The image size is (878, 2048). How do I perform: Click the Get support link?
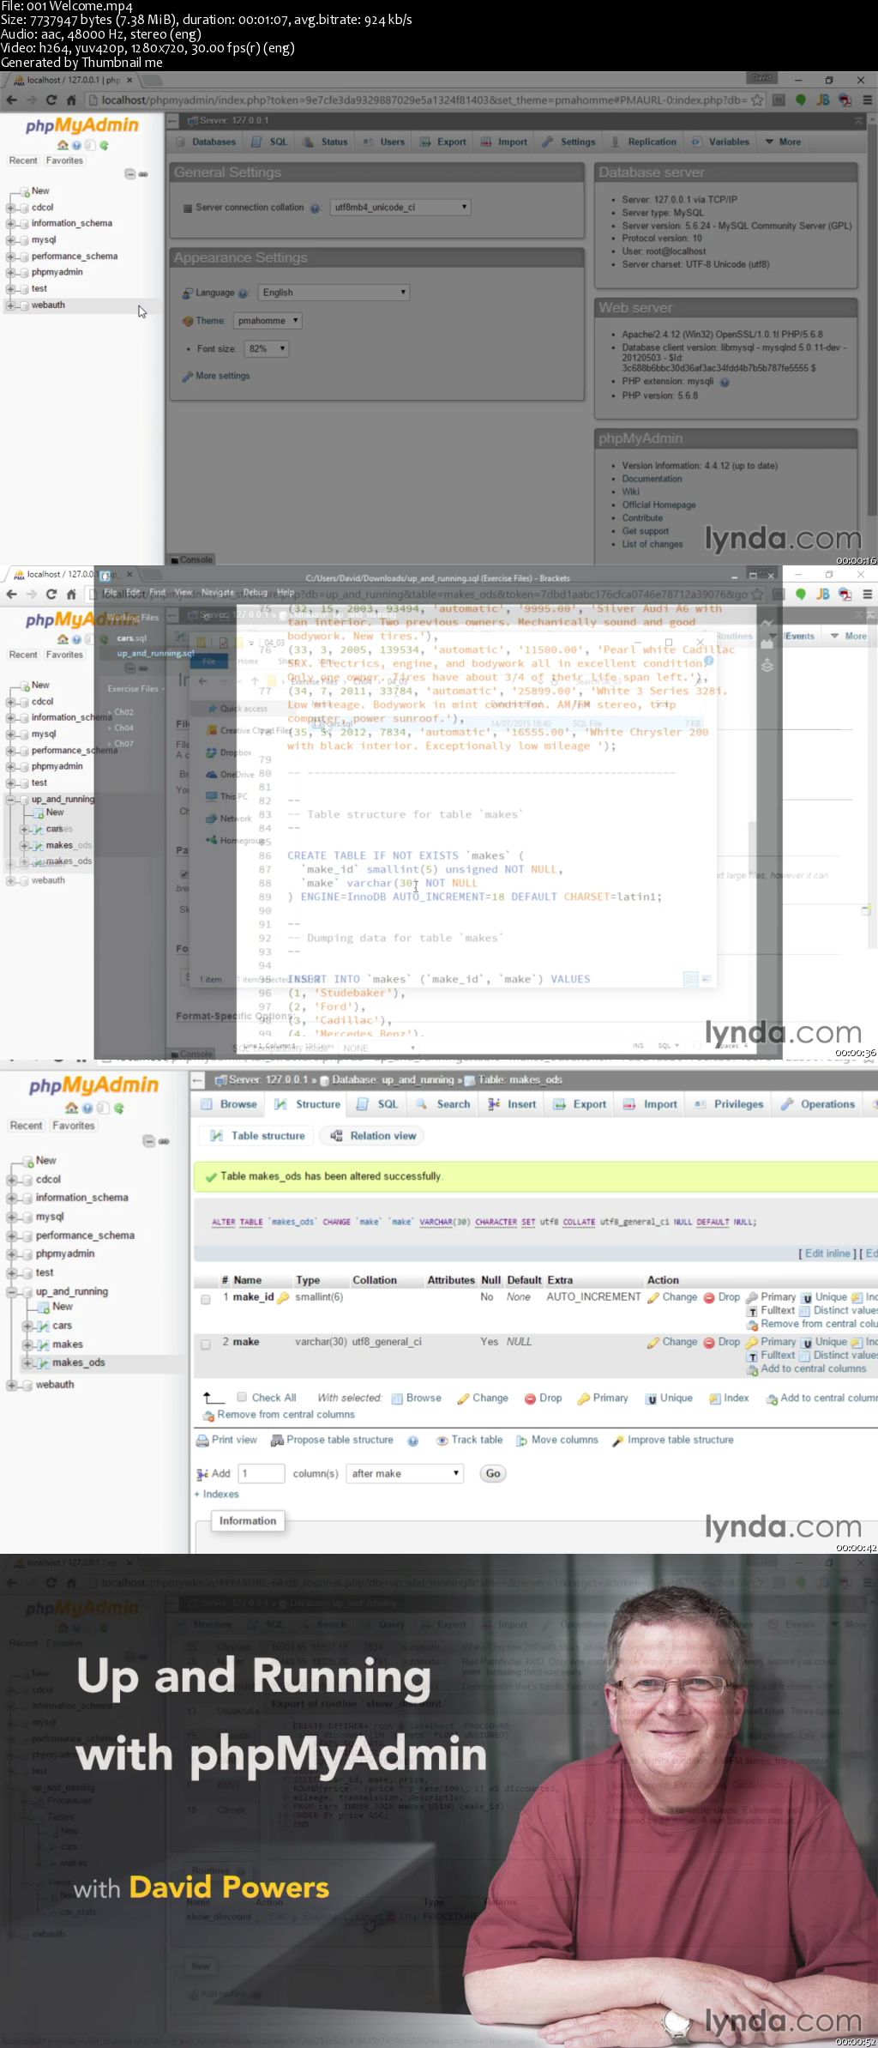(645, 530)
